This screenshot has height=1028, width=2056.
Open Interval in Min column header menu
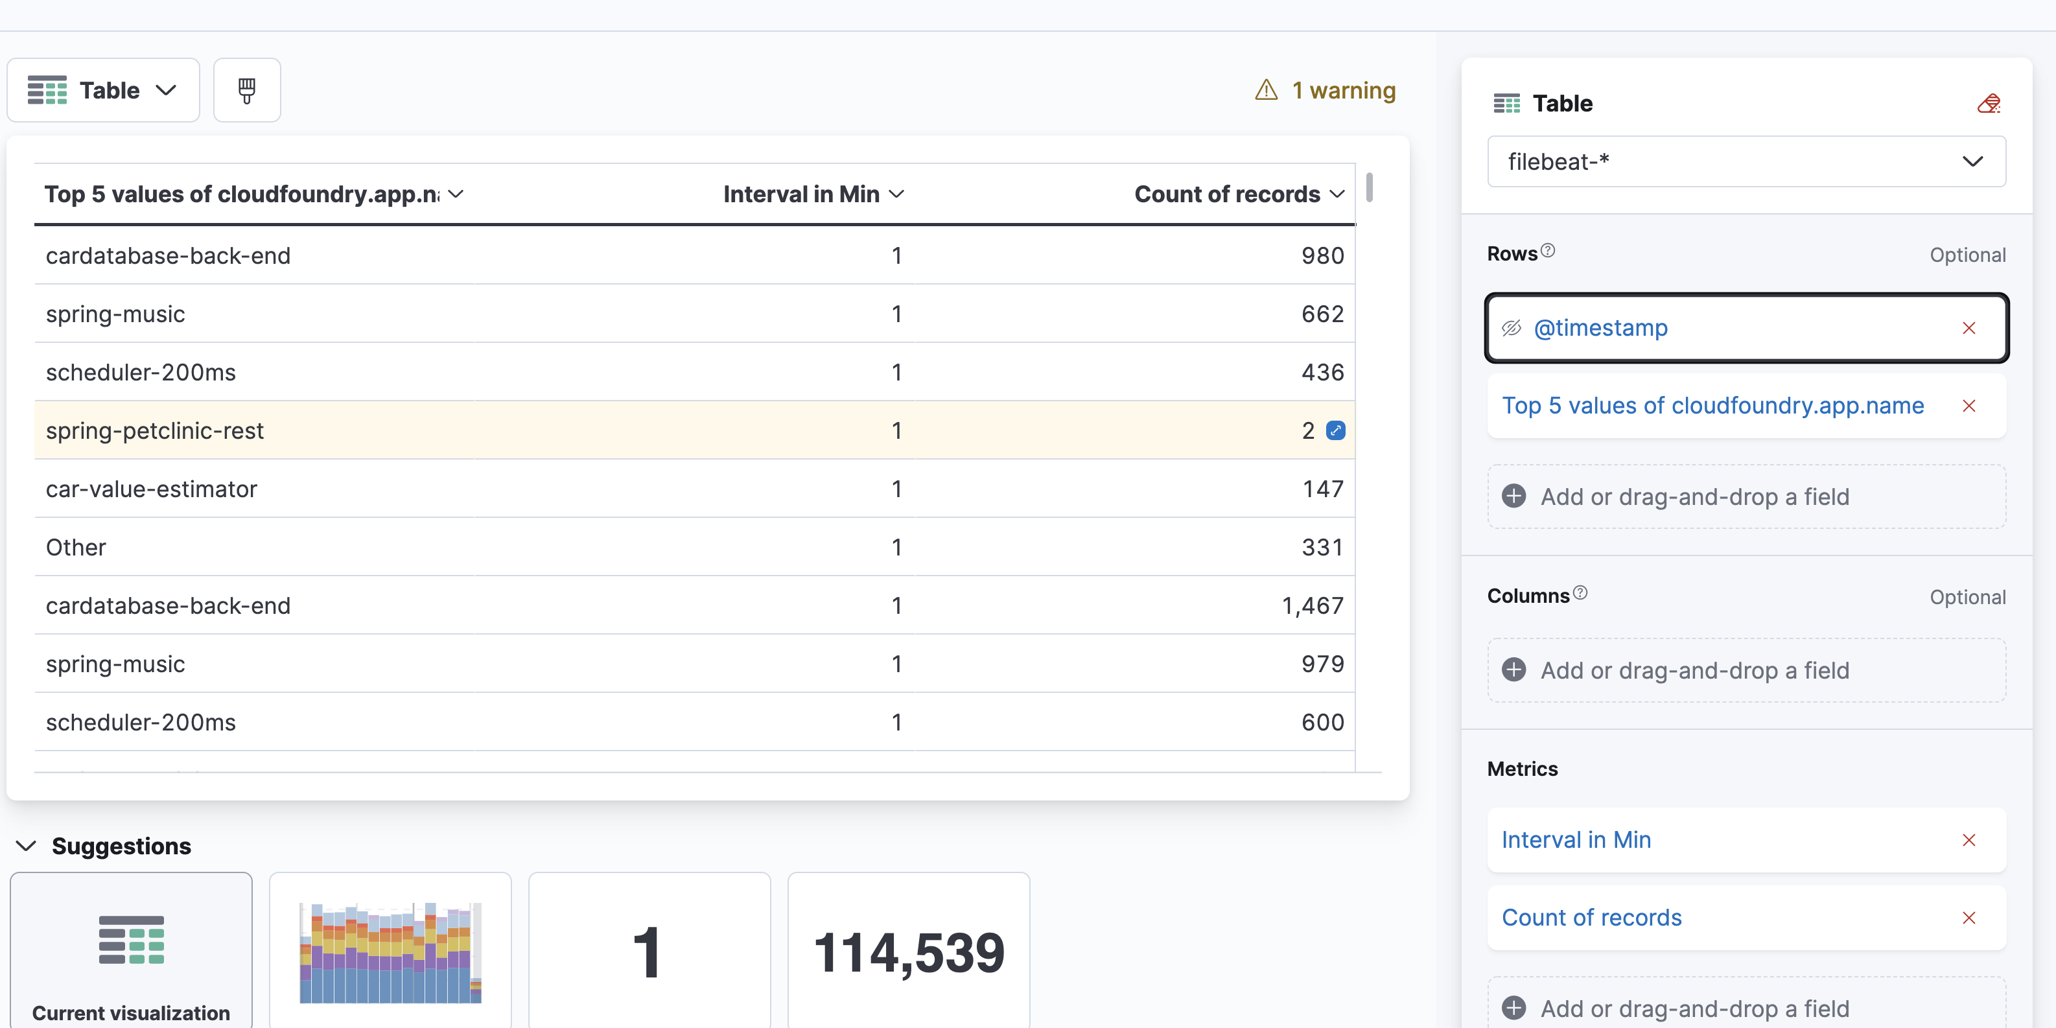tap(896, 194)
